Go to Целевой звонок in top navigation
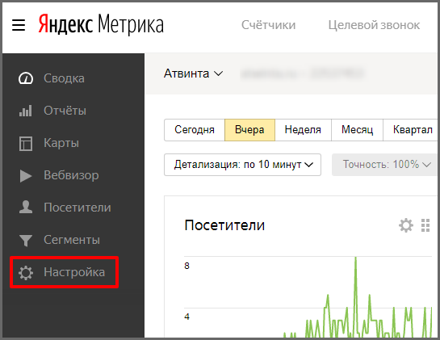Screen dimensions: 440x340 pos(374,25)
